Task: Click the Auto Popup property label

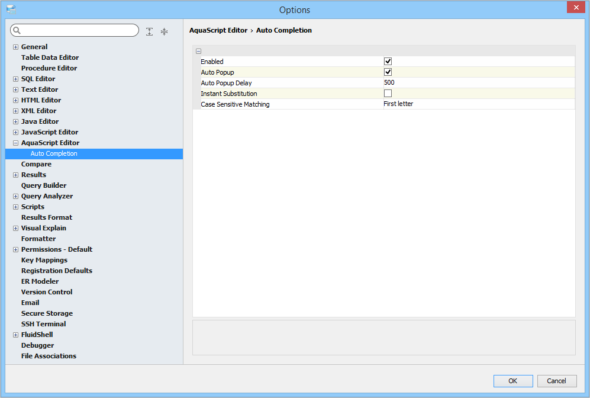Action: (218, 72)
